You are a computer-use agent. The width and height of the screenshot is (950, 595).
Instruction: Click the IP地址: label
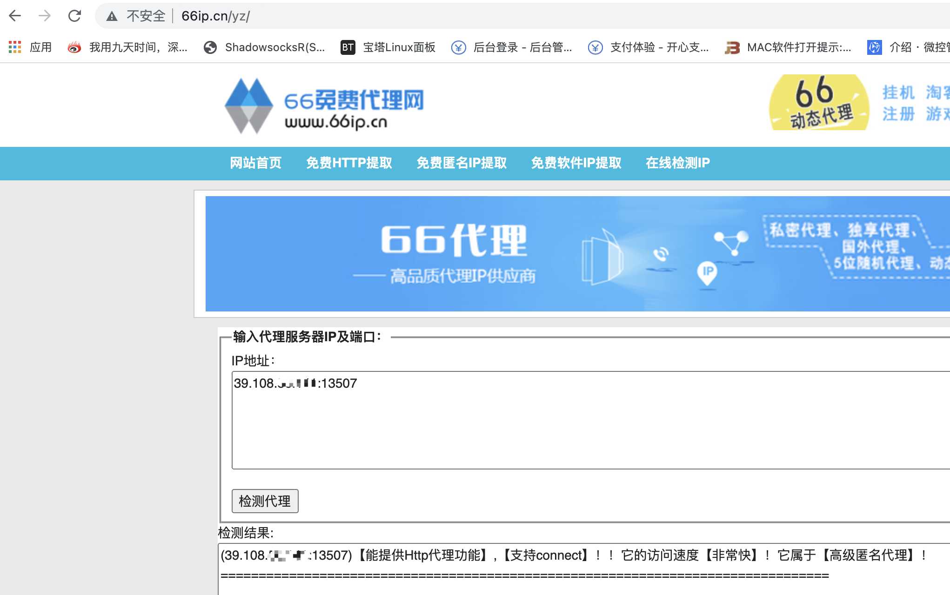(x=253, y=361)
